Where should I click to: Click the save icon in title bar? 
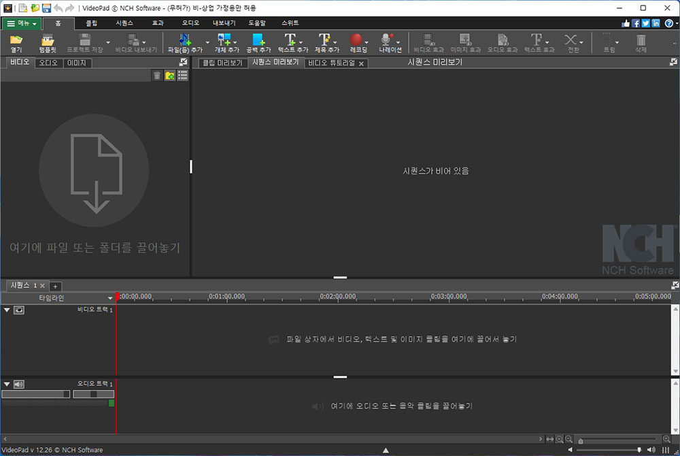[46, 7]
